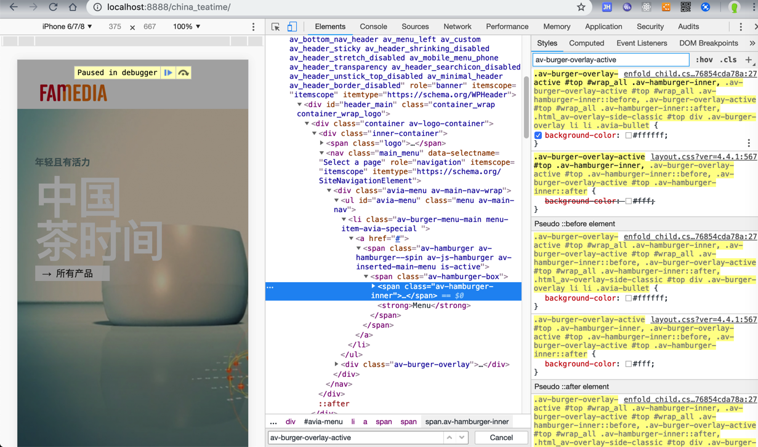Expand the av-burger-overlay div node

point(337,365)
